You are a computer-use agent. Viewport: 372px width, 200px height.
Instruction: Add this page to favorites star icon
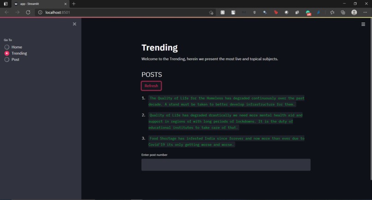[x=211, y=12]
